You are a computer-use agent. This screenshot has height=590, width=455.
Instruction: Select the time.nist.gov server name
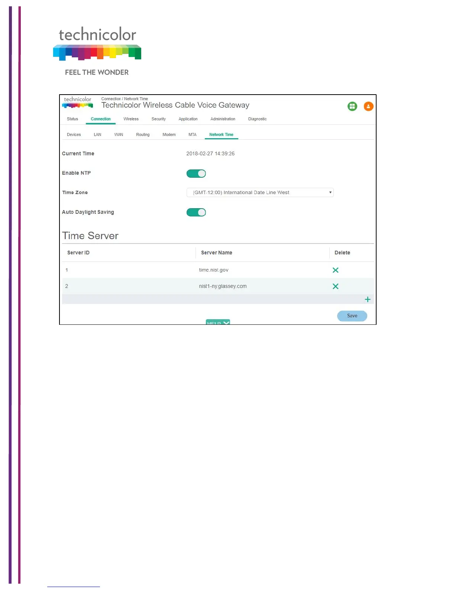214,270
